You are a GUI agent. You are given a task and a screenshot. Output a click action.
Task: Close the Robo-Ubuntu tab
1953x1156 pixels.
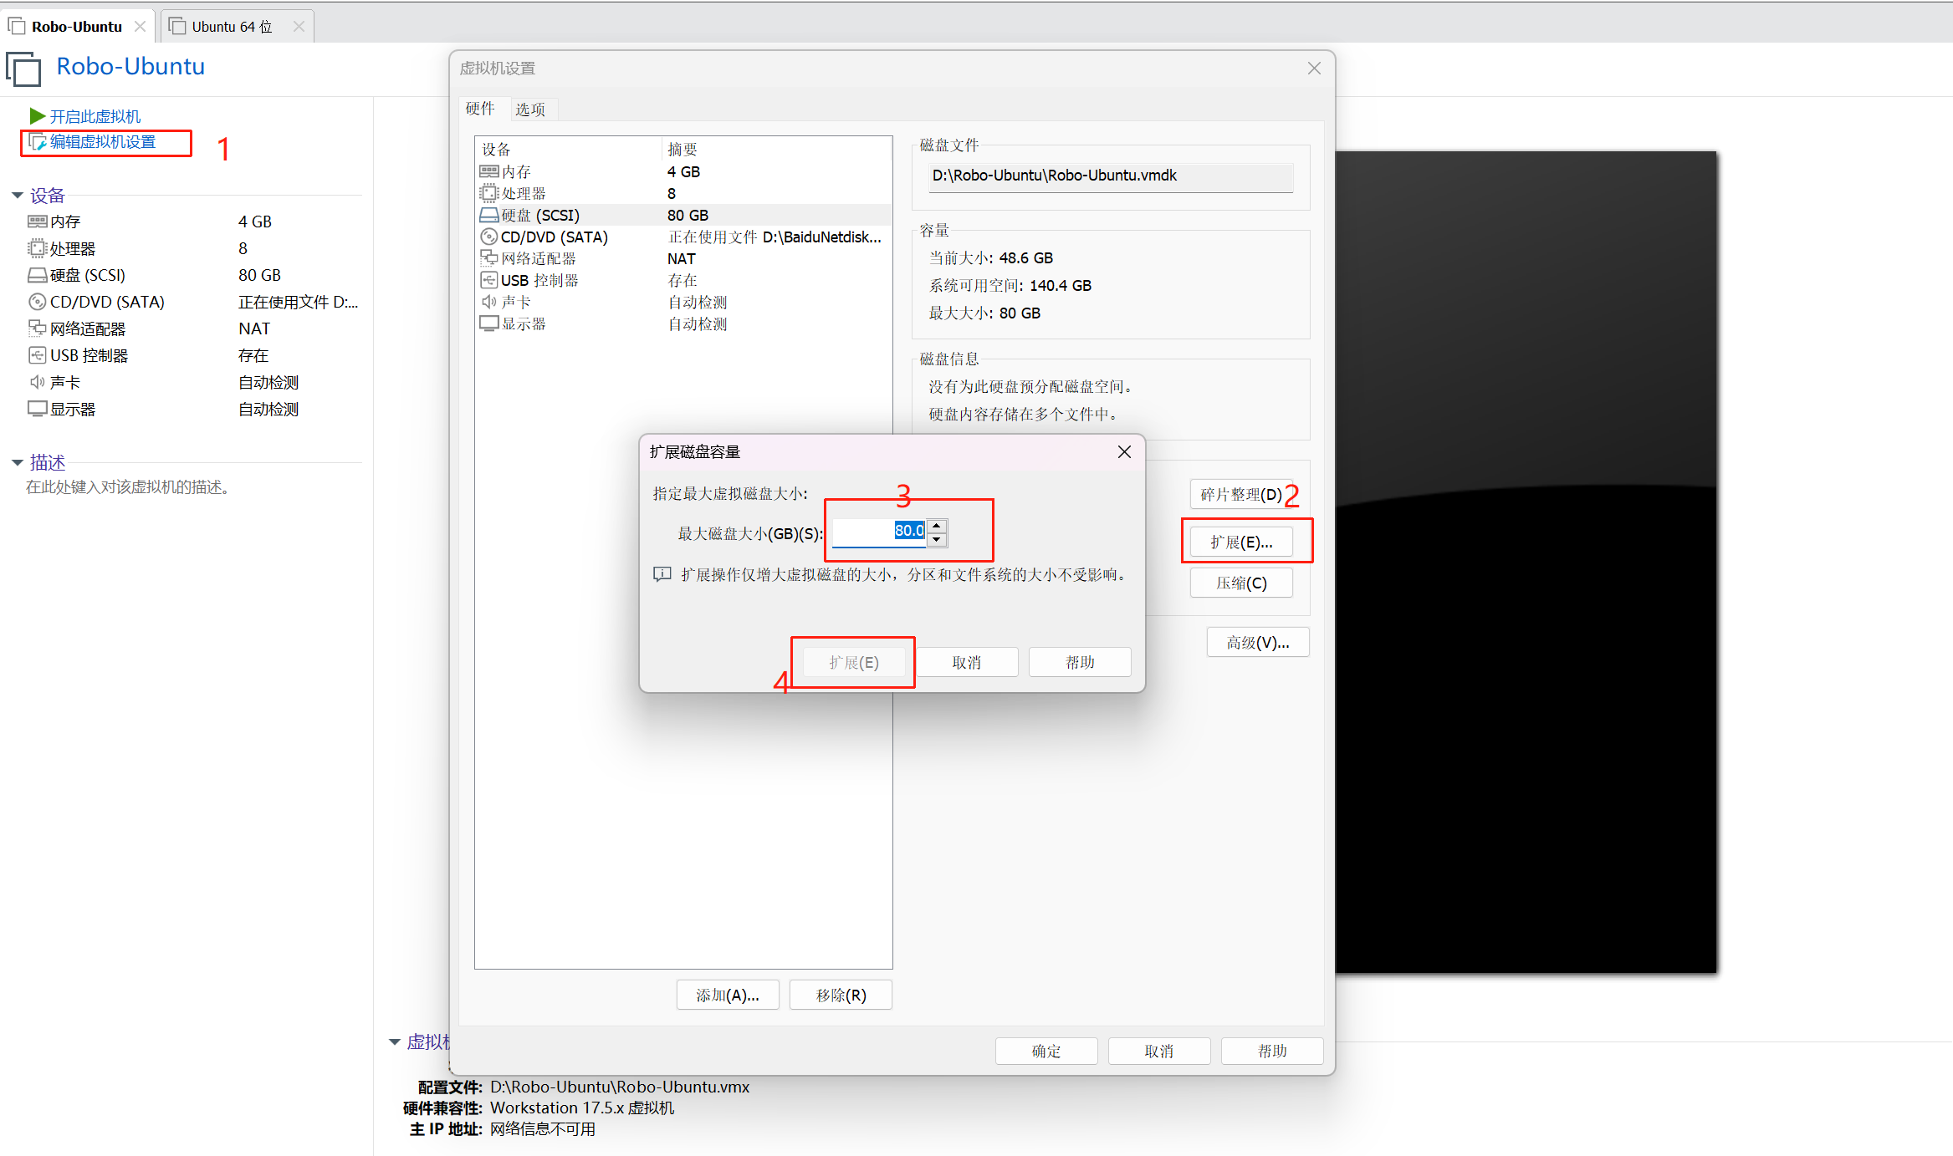[140, 27]
